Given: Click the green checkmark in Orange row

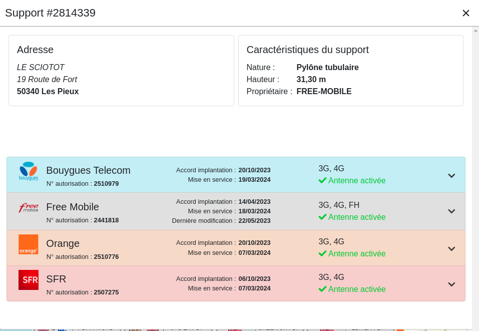Looking at the screenshot, I should (322, 253).
